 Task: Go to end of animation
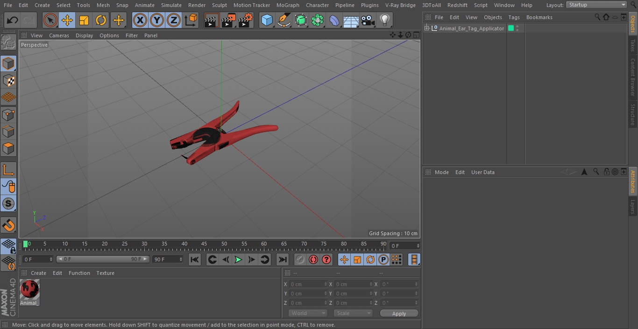click(282, 260)
